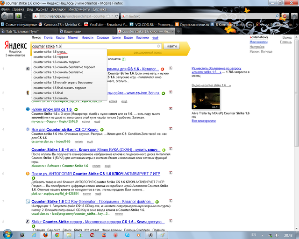Open Windows Explorer folder in the taskbar
This screenshot has height=239, width=299.
point(69,235)
